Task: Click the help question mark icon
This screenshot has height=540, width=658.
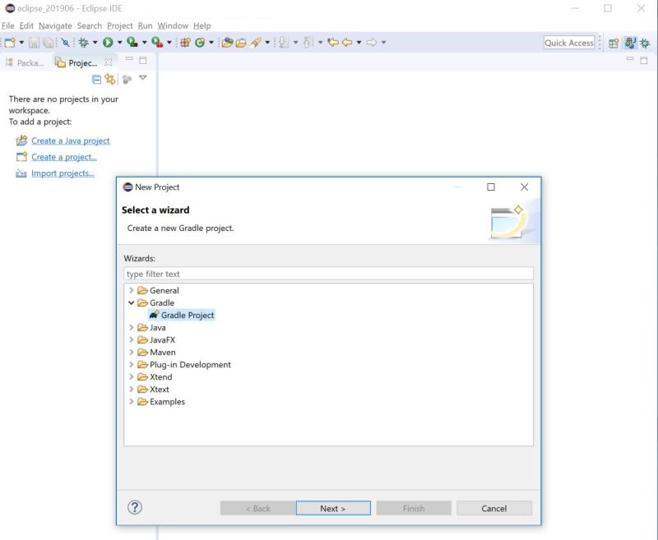Action: [x=135, y=507]
